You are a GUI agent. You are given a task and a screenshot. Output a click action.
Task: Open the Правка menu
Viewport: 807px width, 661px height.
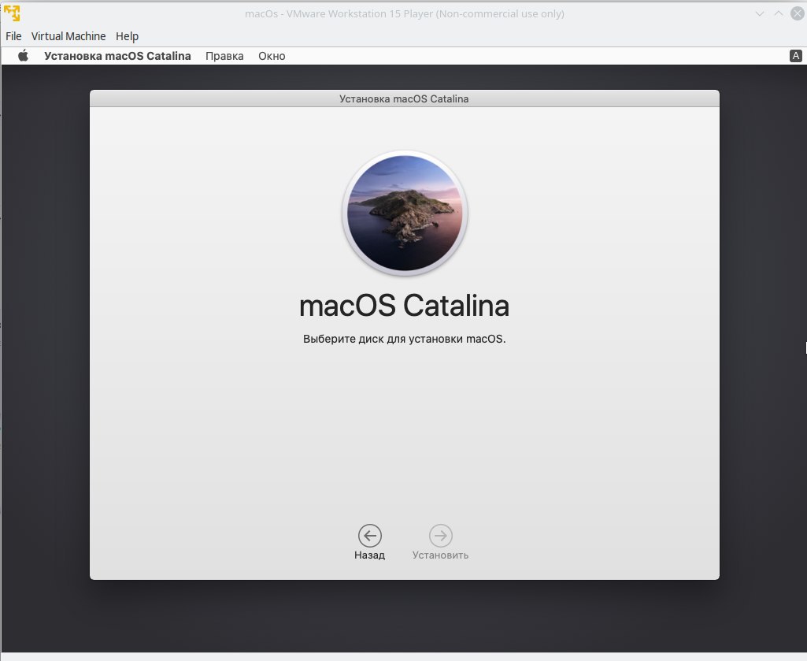[x=224, y=56]
